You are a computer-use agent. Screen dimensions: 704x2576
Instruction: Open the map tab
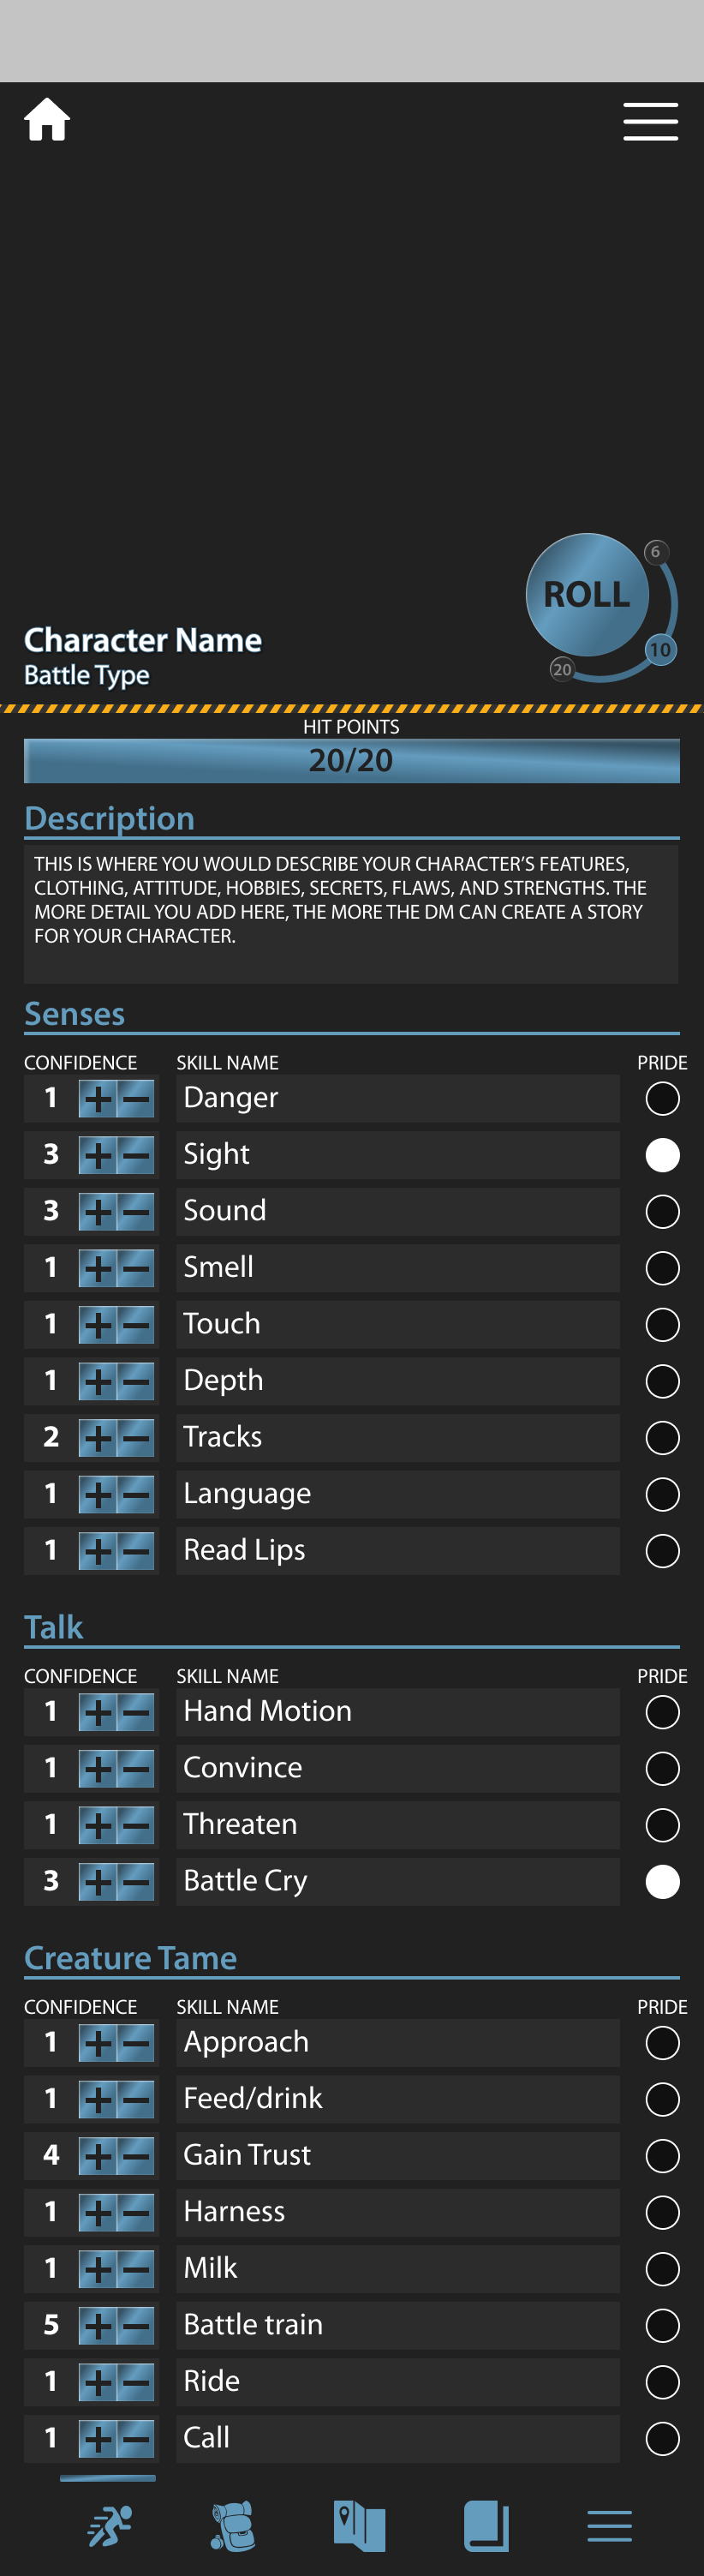coord(359,2525)
